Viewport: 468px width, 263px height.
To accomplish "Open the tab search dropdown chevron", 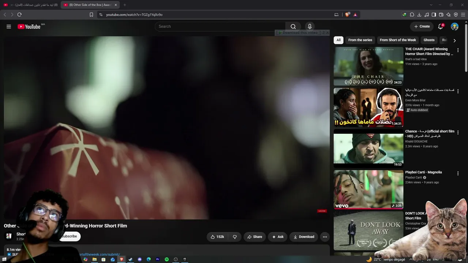I will click(x=431, y=5).
